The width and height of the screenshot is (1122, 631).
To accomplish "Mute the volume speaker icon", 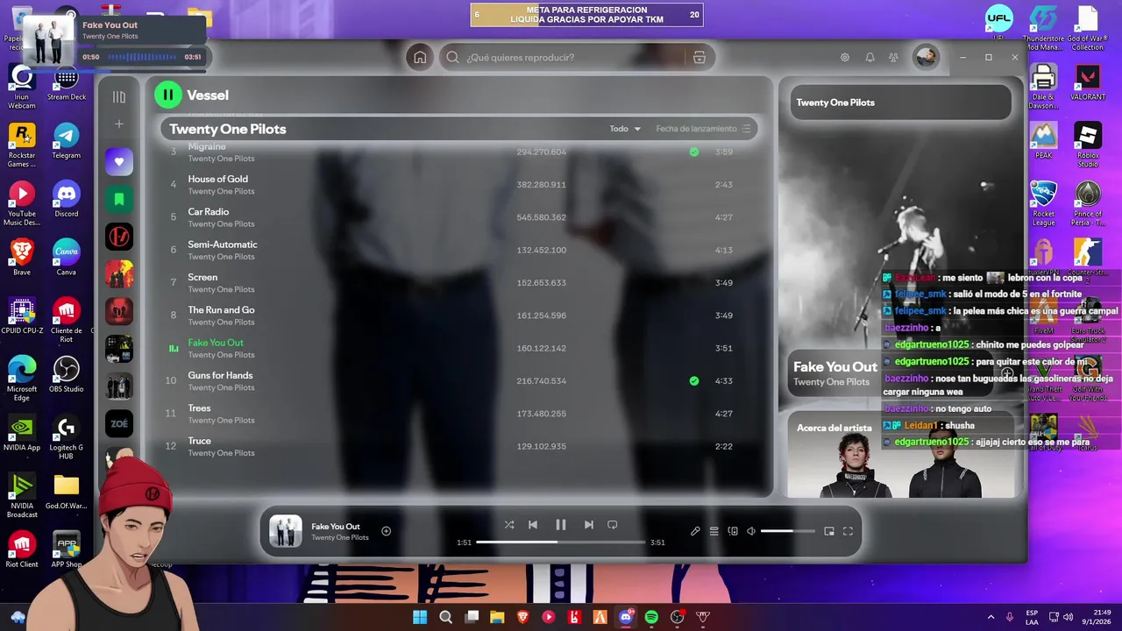I will (751, 531).
